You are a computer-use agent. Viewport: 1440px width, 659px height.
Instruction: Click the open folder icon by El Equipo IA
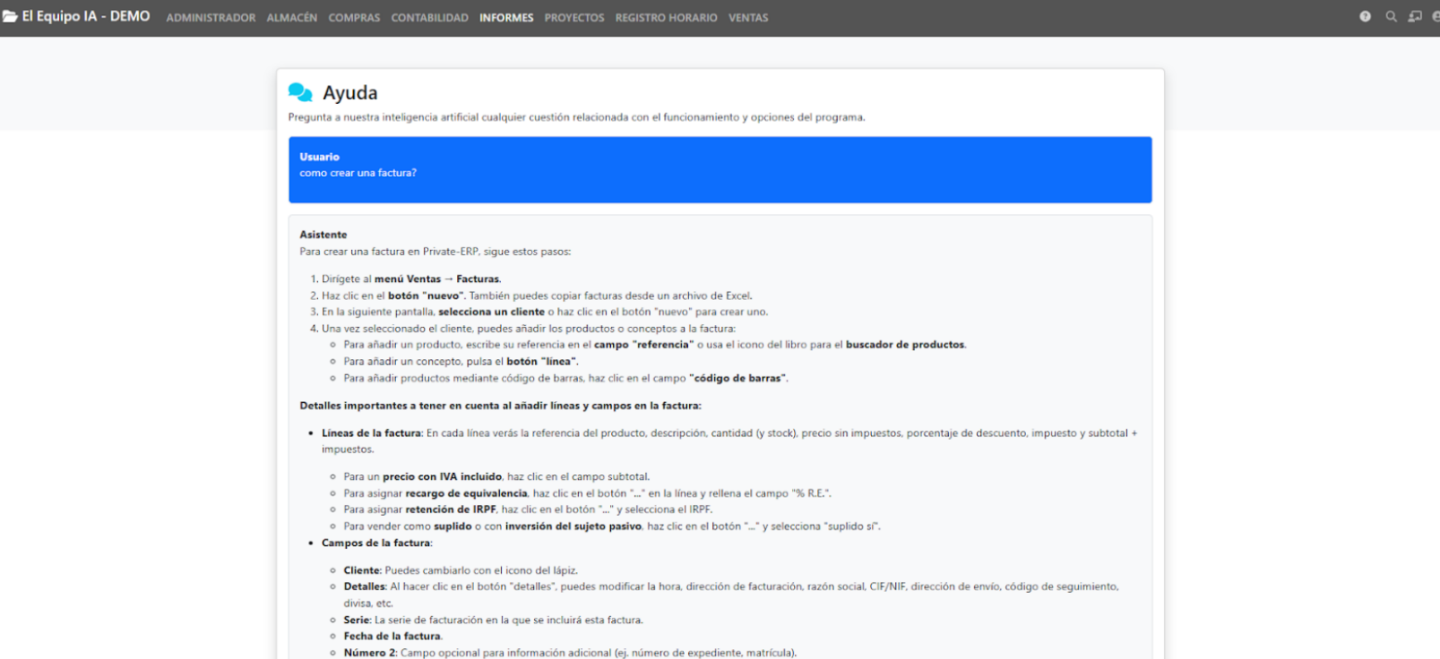(x=10, y=17)
